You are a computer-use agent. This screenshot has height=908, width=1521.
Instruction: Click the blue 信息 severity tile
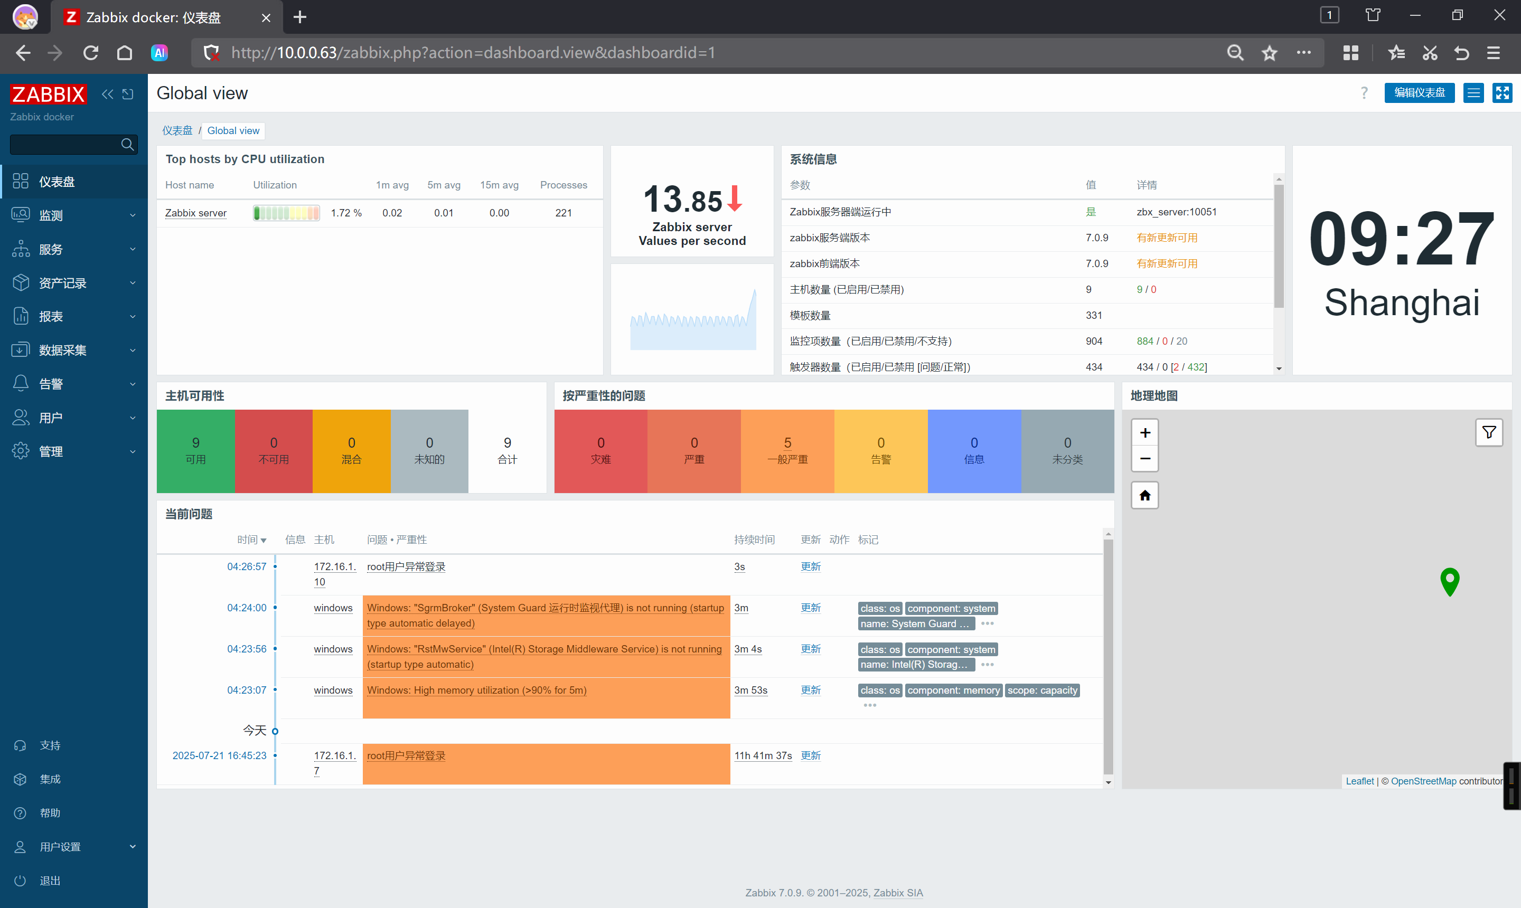(x=974, y=451)
